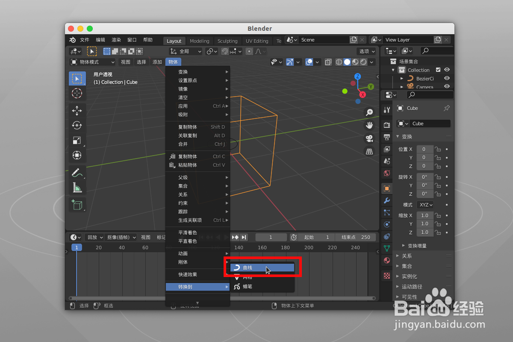
Task: Switch viewport to wireframe shading
Action: point(339,62)
